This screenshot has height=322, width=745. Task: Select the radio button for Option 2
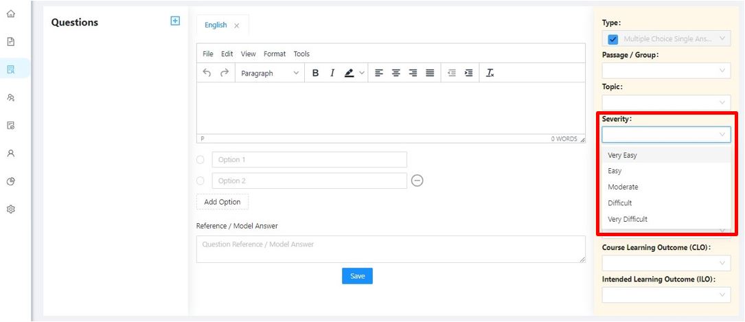pos(200,181)
